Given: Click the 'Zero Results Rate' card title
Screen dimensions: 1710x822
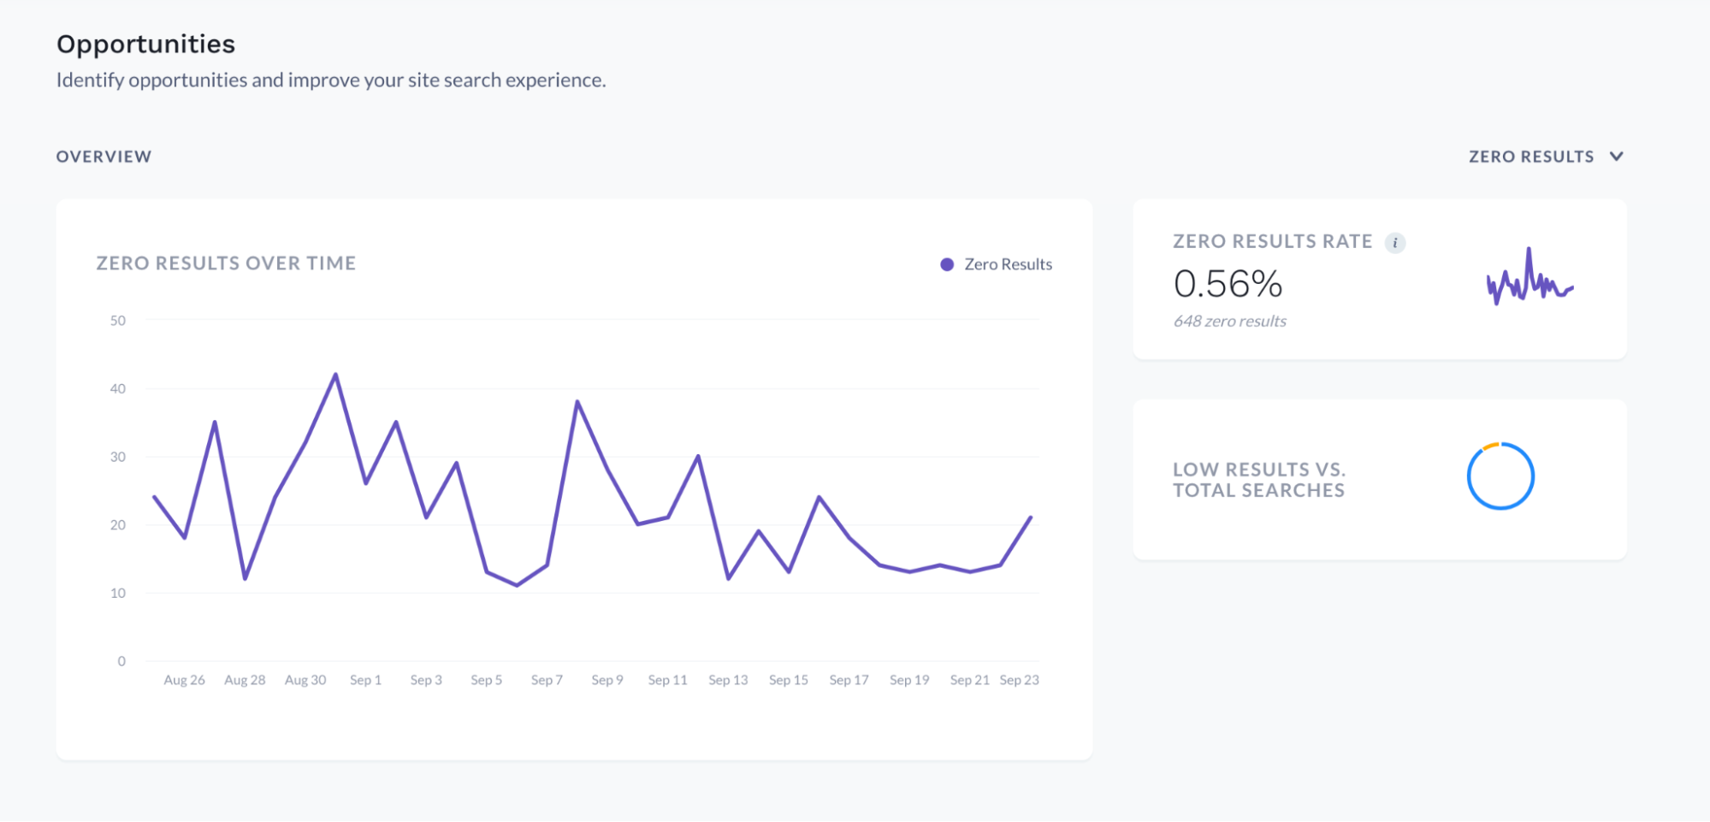Looking at the screenshot, I should pos(1272,241).
